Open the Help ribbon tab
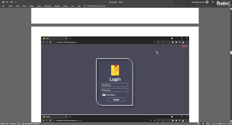 click(79, 6)
